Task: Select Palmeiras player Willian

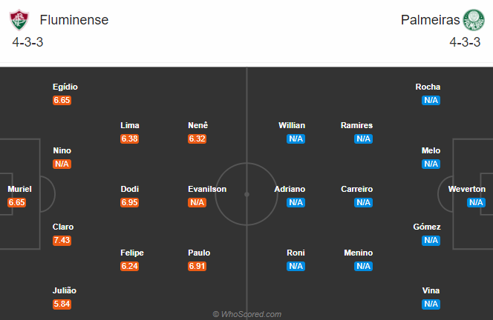Action: pyautogui.click(x=292, y=125)
